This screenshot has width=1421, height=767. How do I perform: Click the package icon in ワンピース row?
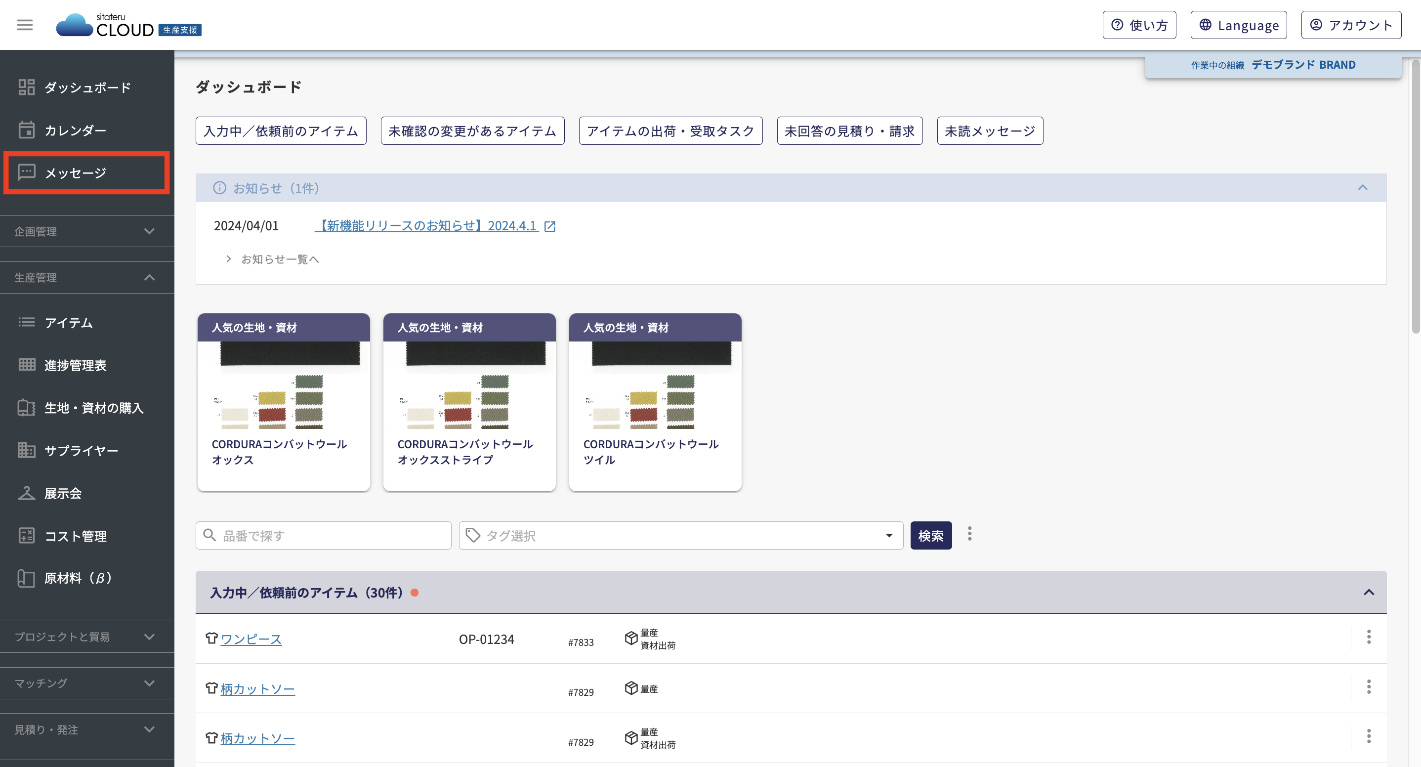631,638
